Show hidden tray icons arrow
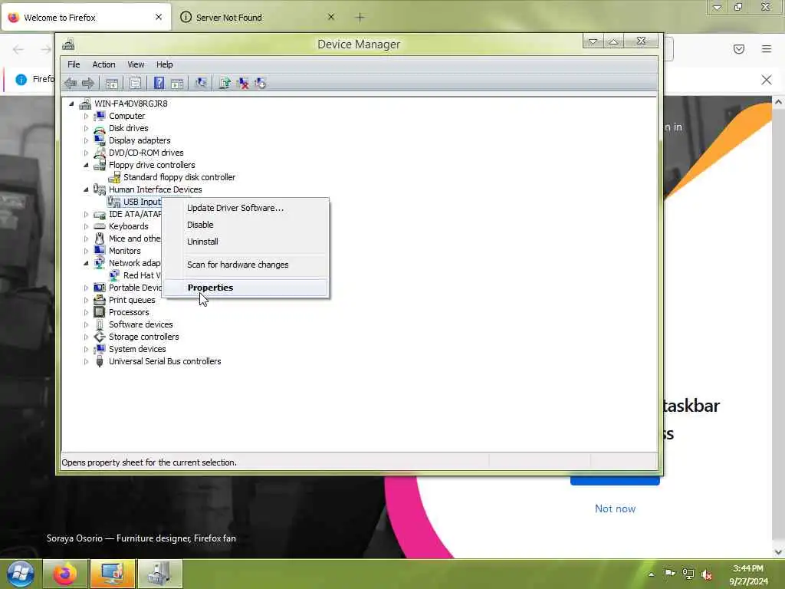Screen dimensions: 785x589 tap(652, 574)
